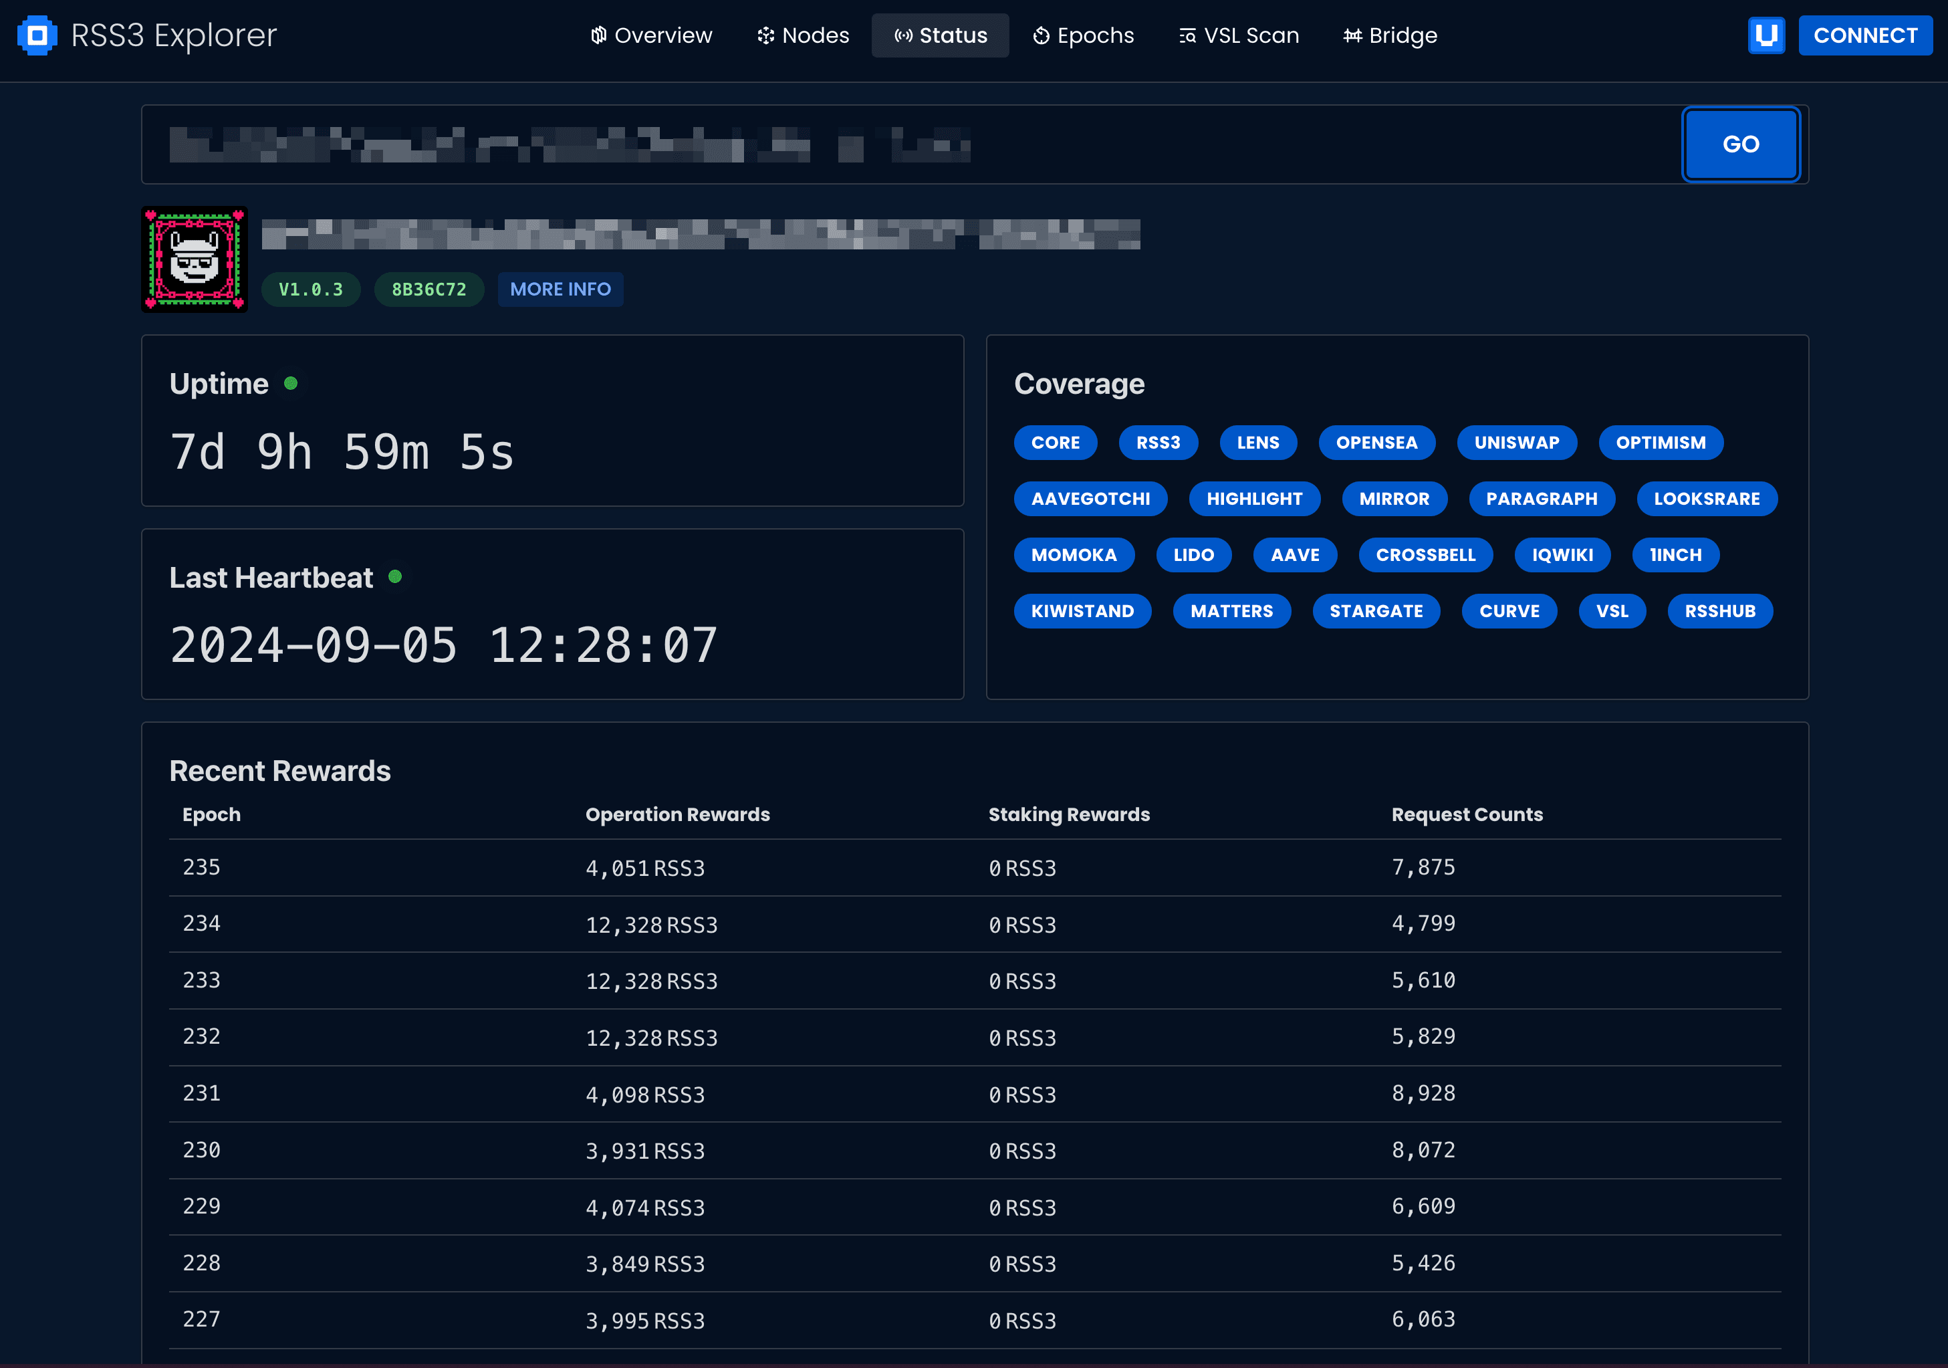Select the PARAGRAPH coverage tag
The width and height of the screenshot is (1948, 1368).
point(1542,499)
